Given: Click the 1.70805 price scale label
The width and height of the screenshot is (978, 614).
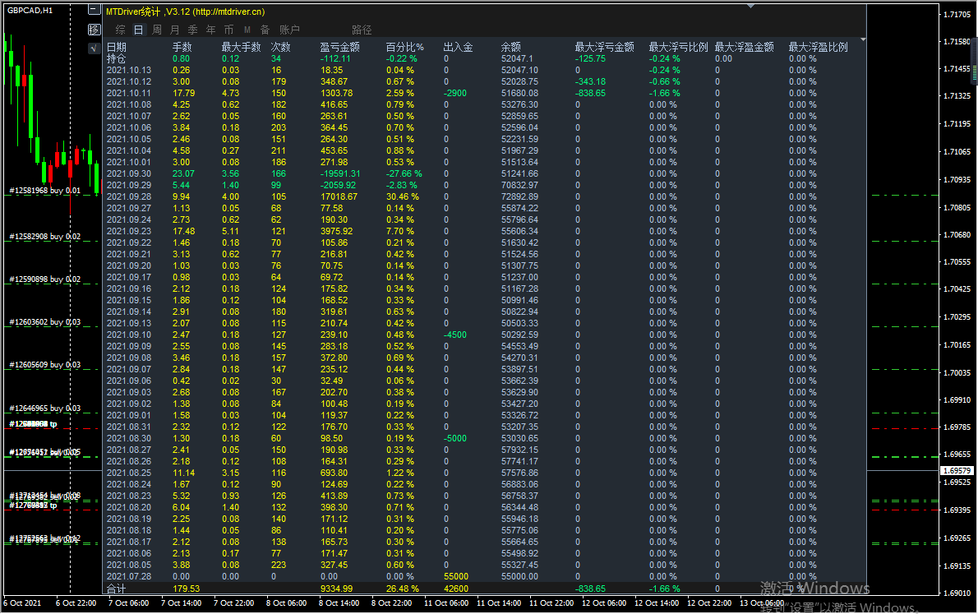Looking at the screenshot, I should click(957, 207).
